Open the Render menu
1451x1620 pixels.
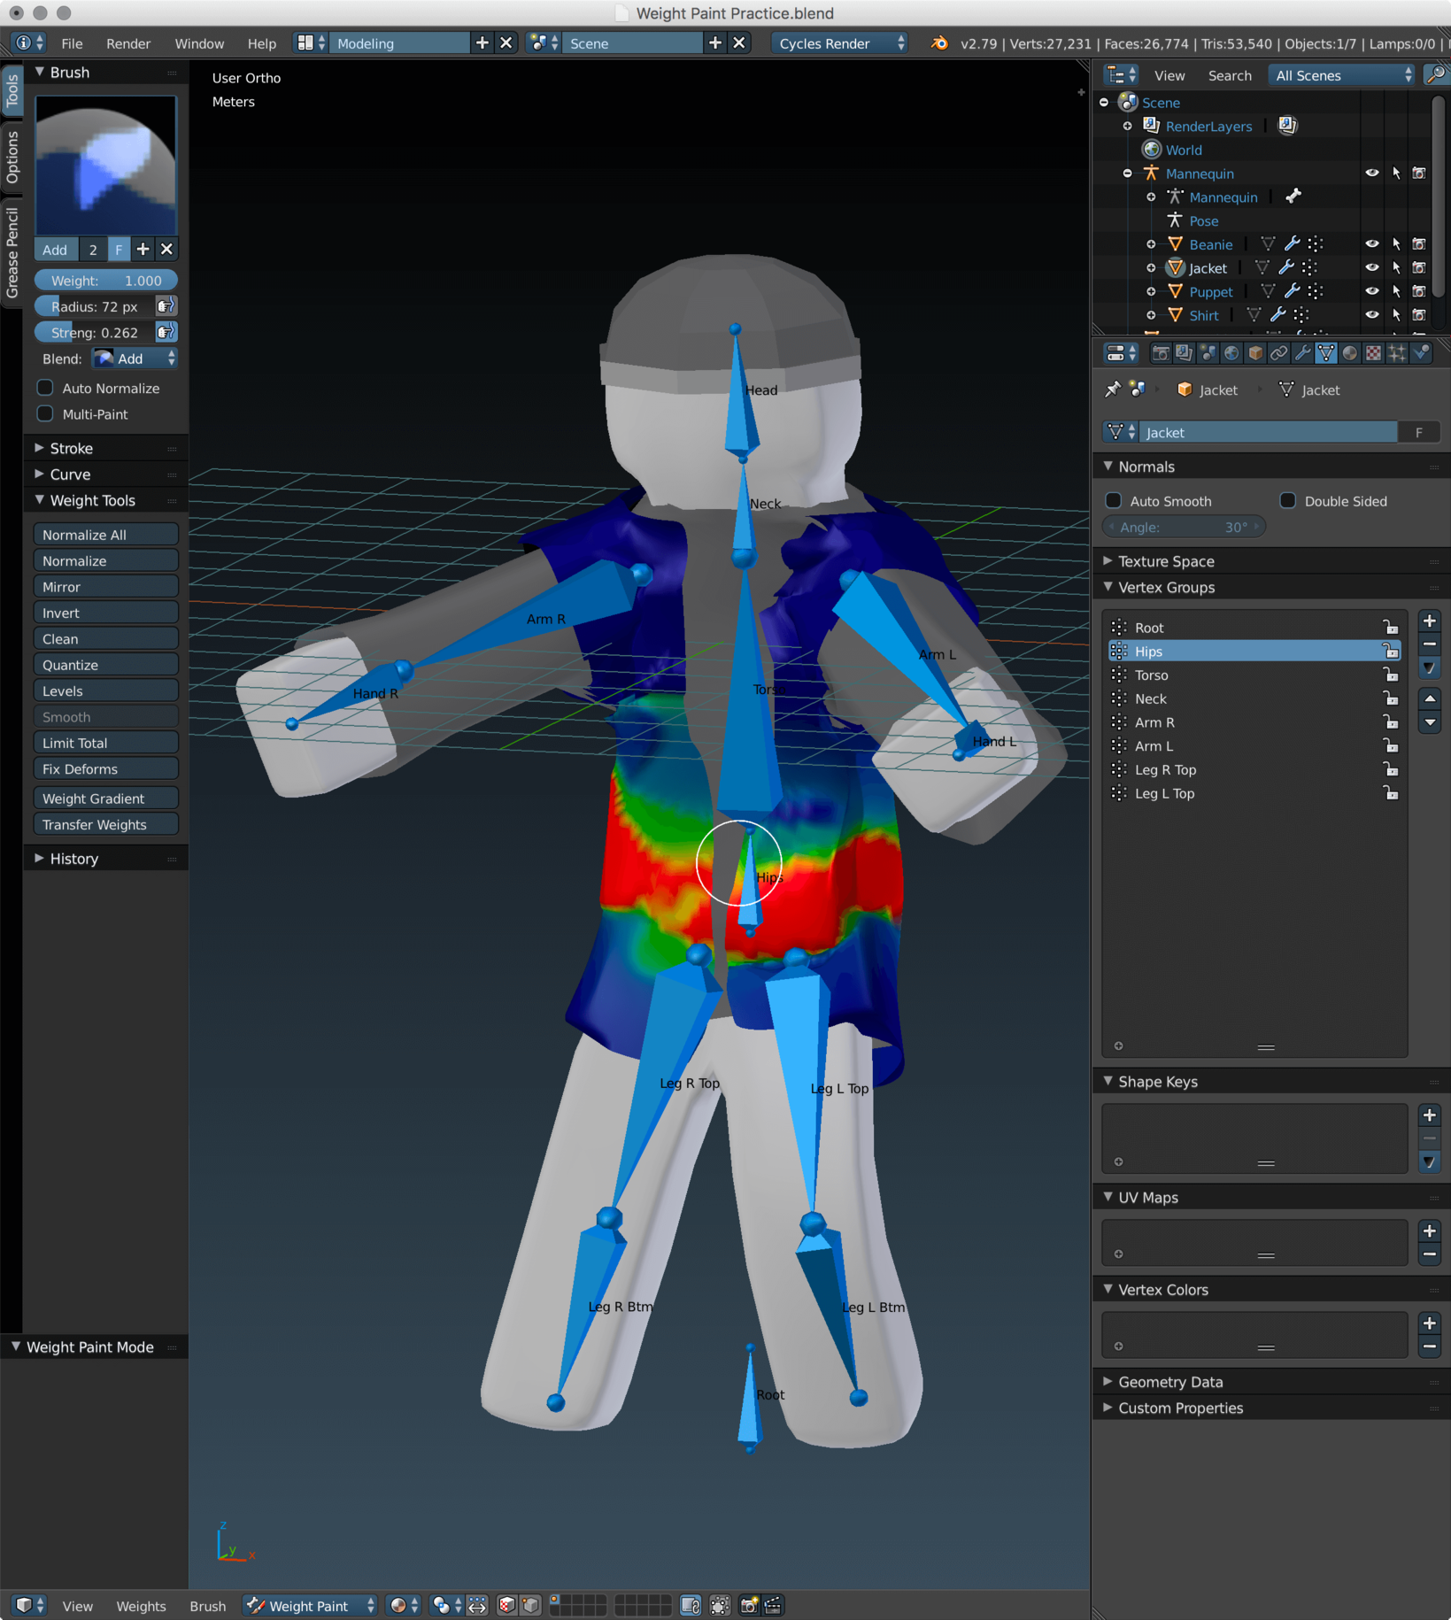128,43
